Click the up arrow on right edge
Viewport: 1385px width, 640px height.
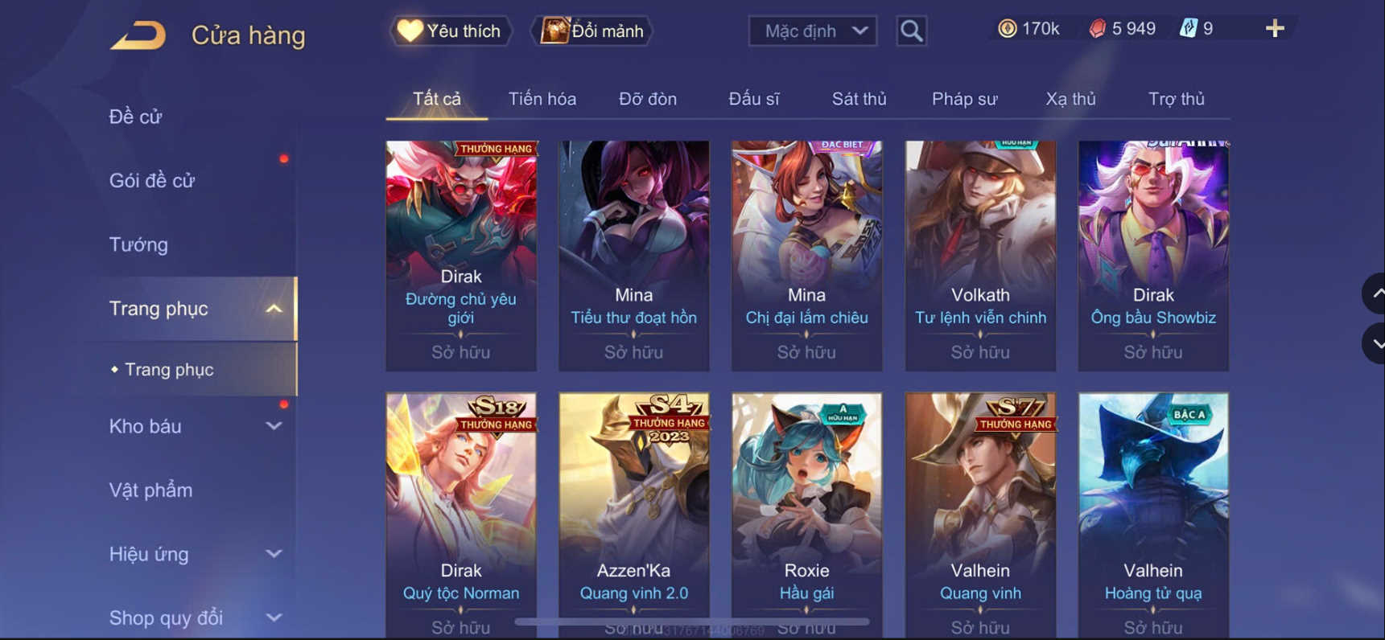[1375, 293]
